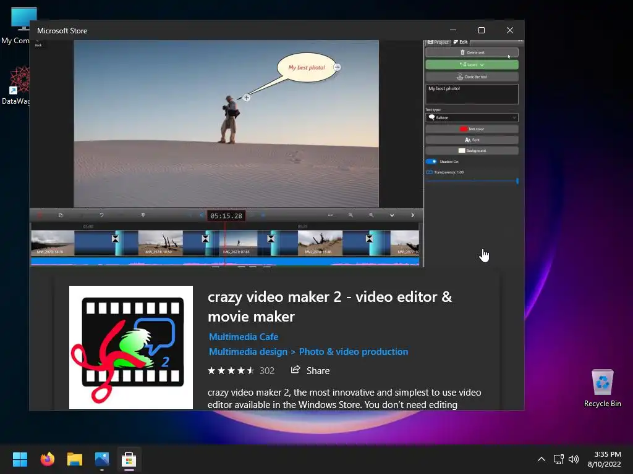Select the Recycle Bin desktop icon

(602, 388)
